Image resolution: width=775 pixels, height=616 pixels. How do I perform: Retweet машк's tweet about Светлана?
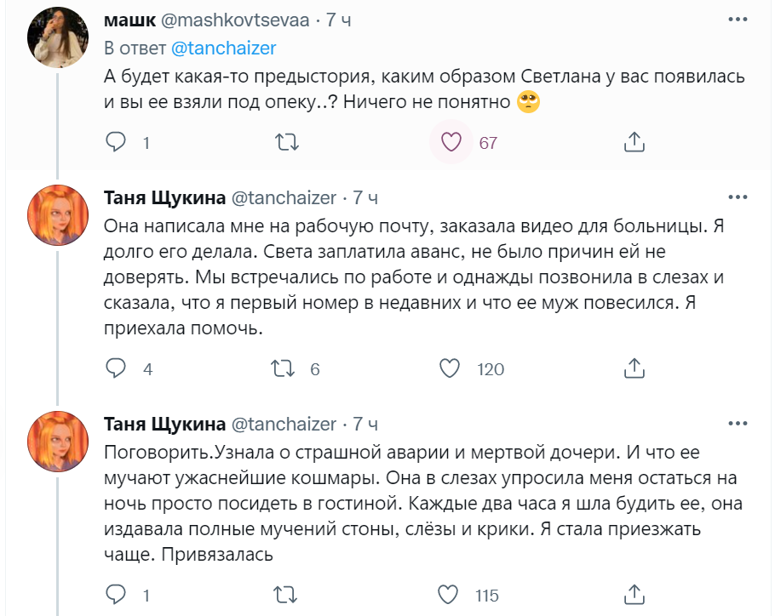pyautogui.click(x=290, y=142)
